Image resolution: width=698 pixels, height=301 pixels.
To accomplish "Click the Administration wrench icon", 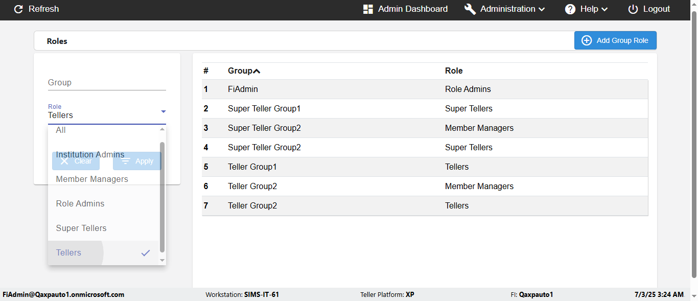I will tap(470, 9).
